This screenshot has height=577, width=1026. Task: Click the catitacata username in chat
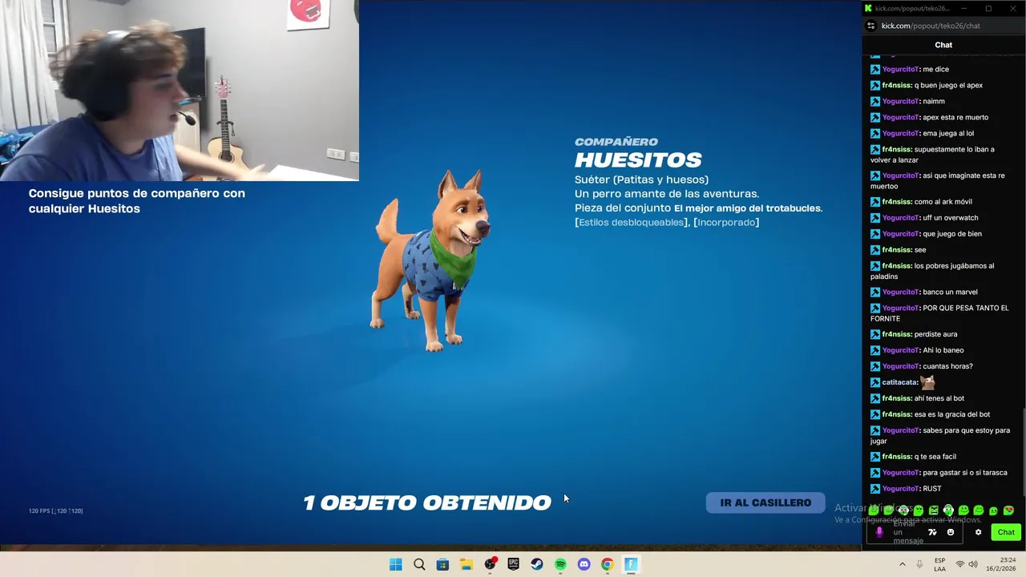(x=899, y=382)
